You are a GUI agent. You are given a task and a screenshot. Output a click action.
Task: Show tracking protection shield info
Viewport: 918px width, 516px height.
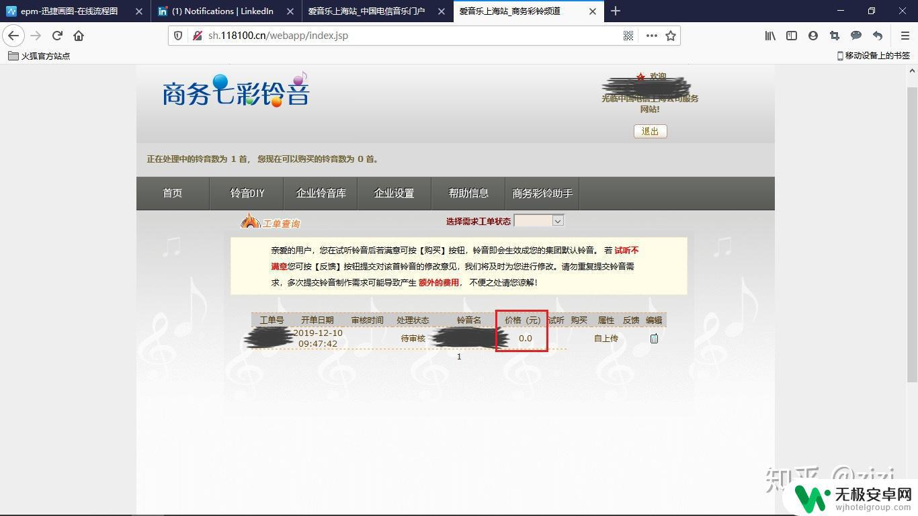click(x=179, y=36)
